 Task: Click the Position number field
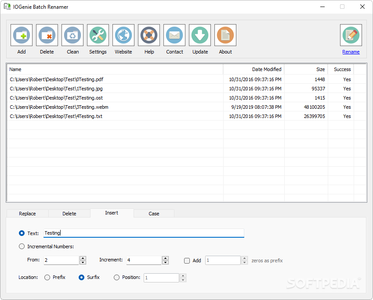pos(161,278)
